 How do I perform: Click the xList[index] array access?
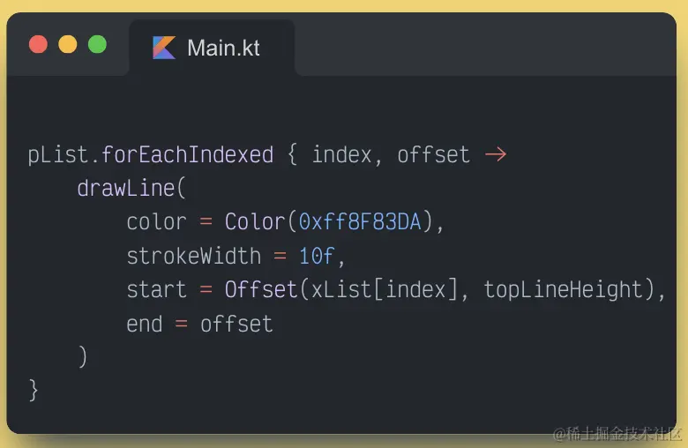(x=385, y=290)
